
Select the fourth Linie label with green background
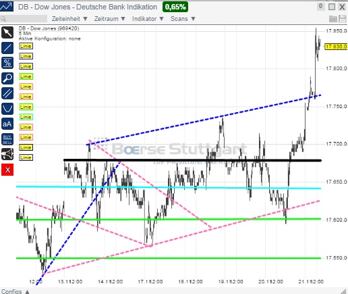point(26,76)
